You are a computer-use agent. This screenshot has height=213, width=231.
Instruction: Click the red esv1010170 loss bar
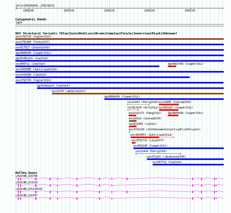pos(132,115)
